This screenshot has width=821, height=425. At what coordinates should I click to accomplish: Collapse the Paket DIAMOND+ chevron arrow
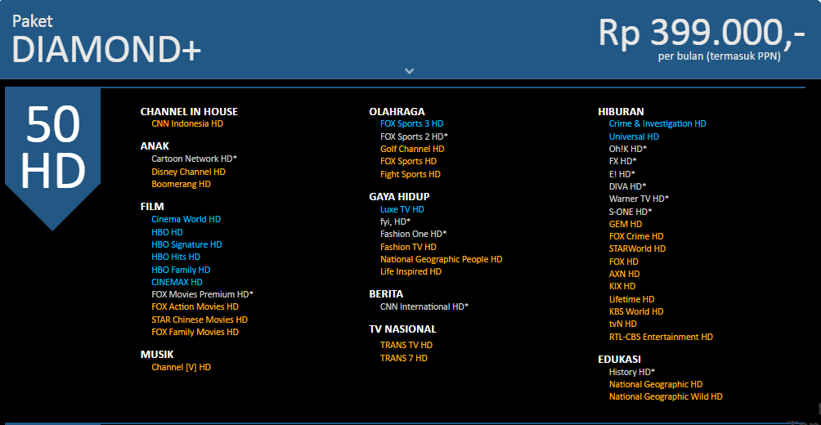point(410,70)
